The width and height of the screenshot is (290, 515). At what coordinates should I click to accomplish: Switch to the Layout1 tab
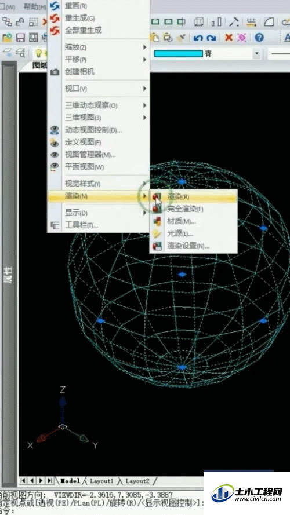101,480
